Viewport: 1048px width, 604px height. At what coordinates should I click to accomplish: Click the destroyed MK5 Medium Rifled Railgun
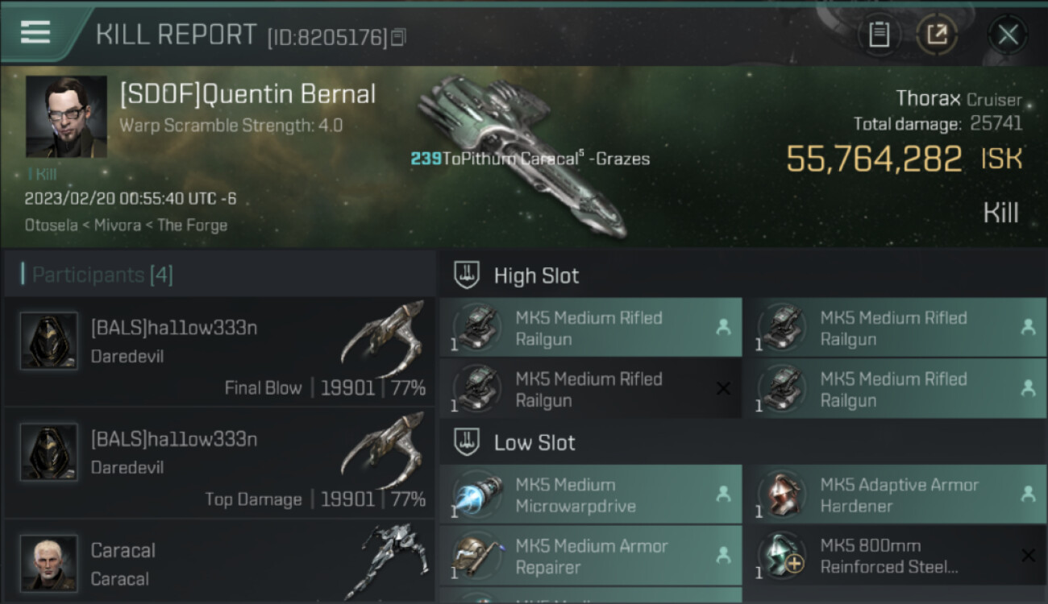tap(590, 389)
